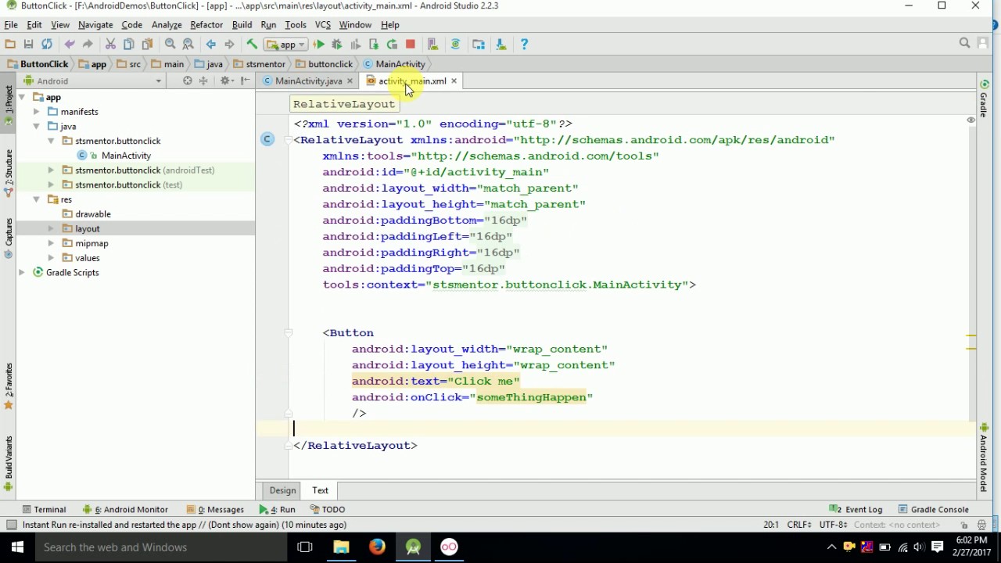
Task: Select the mipmap folder
Action: click(91, 243)
